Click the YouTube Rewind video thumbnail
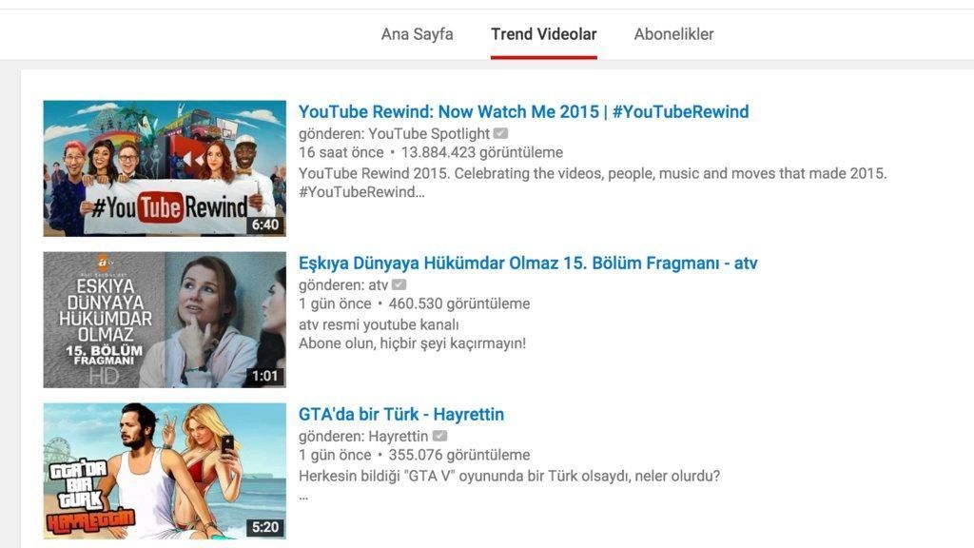The width and height of the screenshot is (974, 548). coord(164,167)
